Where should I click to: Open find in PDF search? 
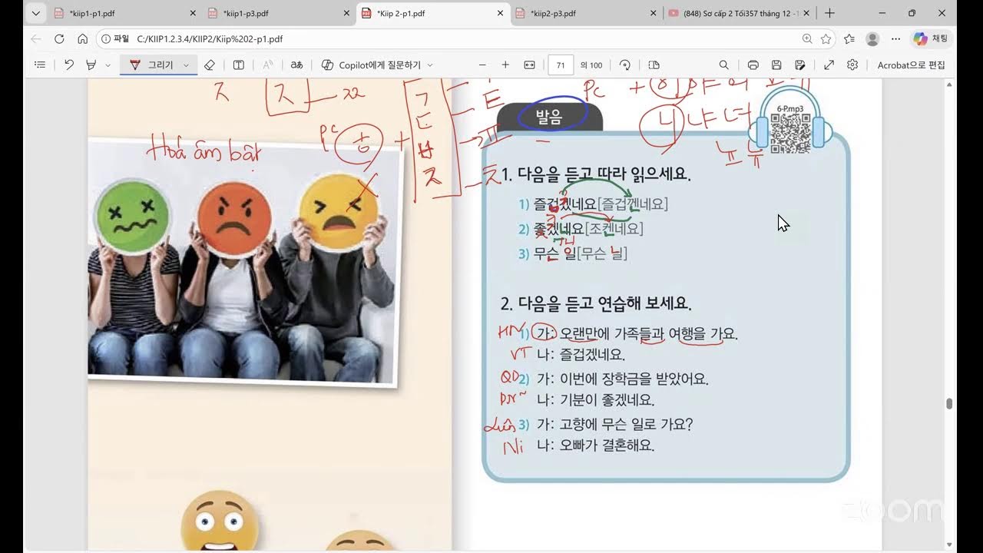click(724, 65)
